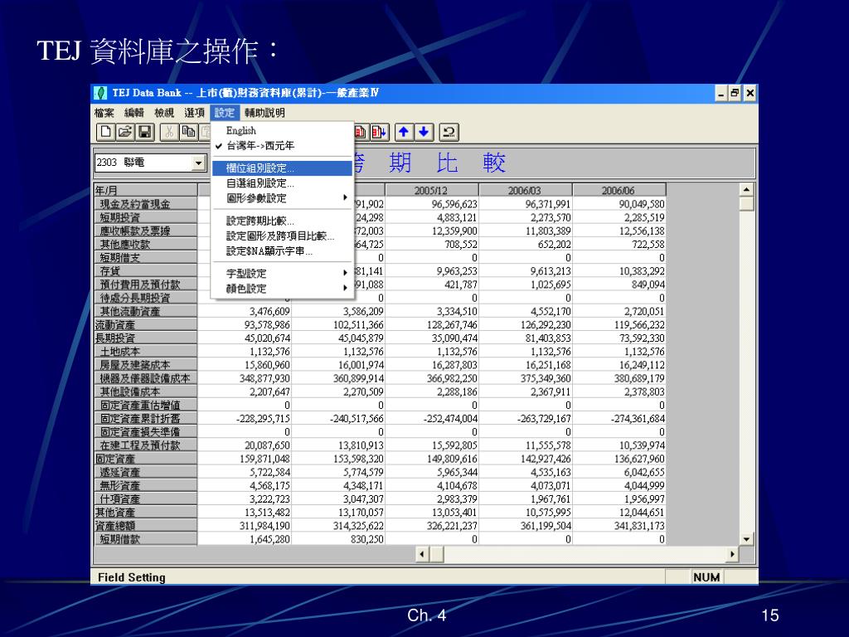Click the red columns icon with blue down arrow
The image size is (849, 637).
[380, 132]
